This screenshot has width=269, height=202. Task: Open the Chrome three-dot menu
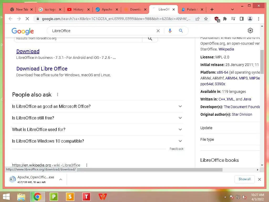pos(258,19)
